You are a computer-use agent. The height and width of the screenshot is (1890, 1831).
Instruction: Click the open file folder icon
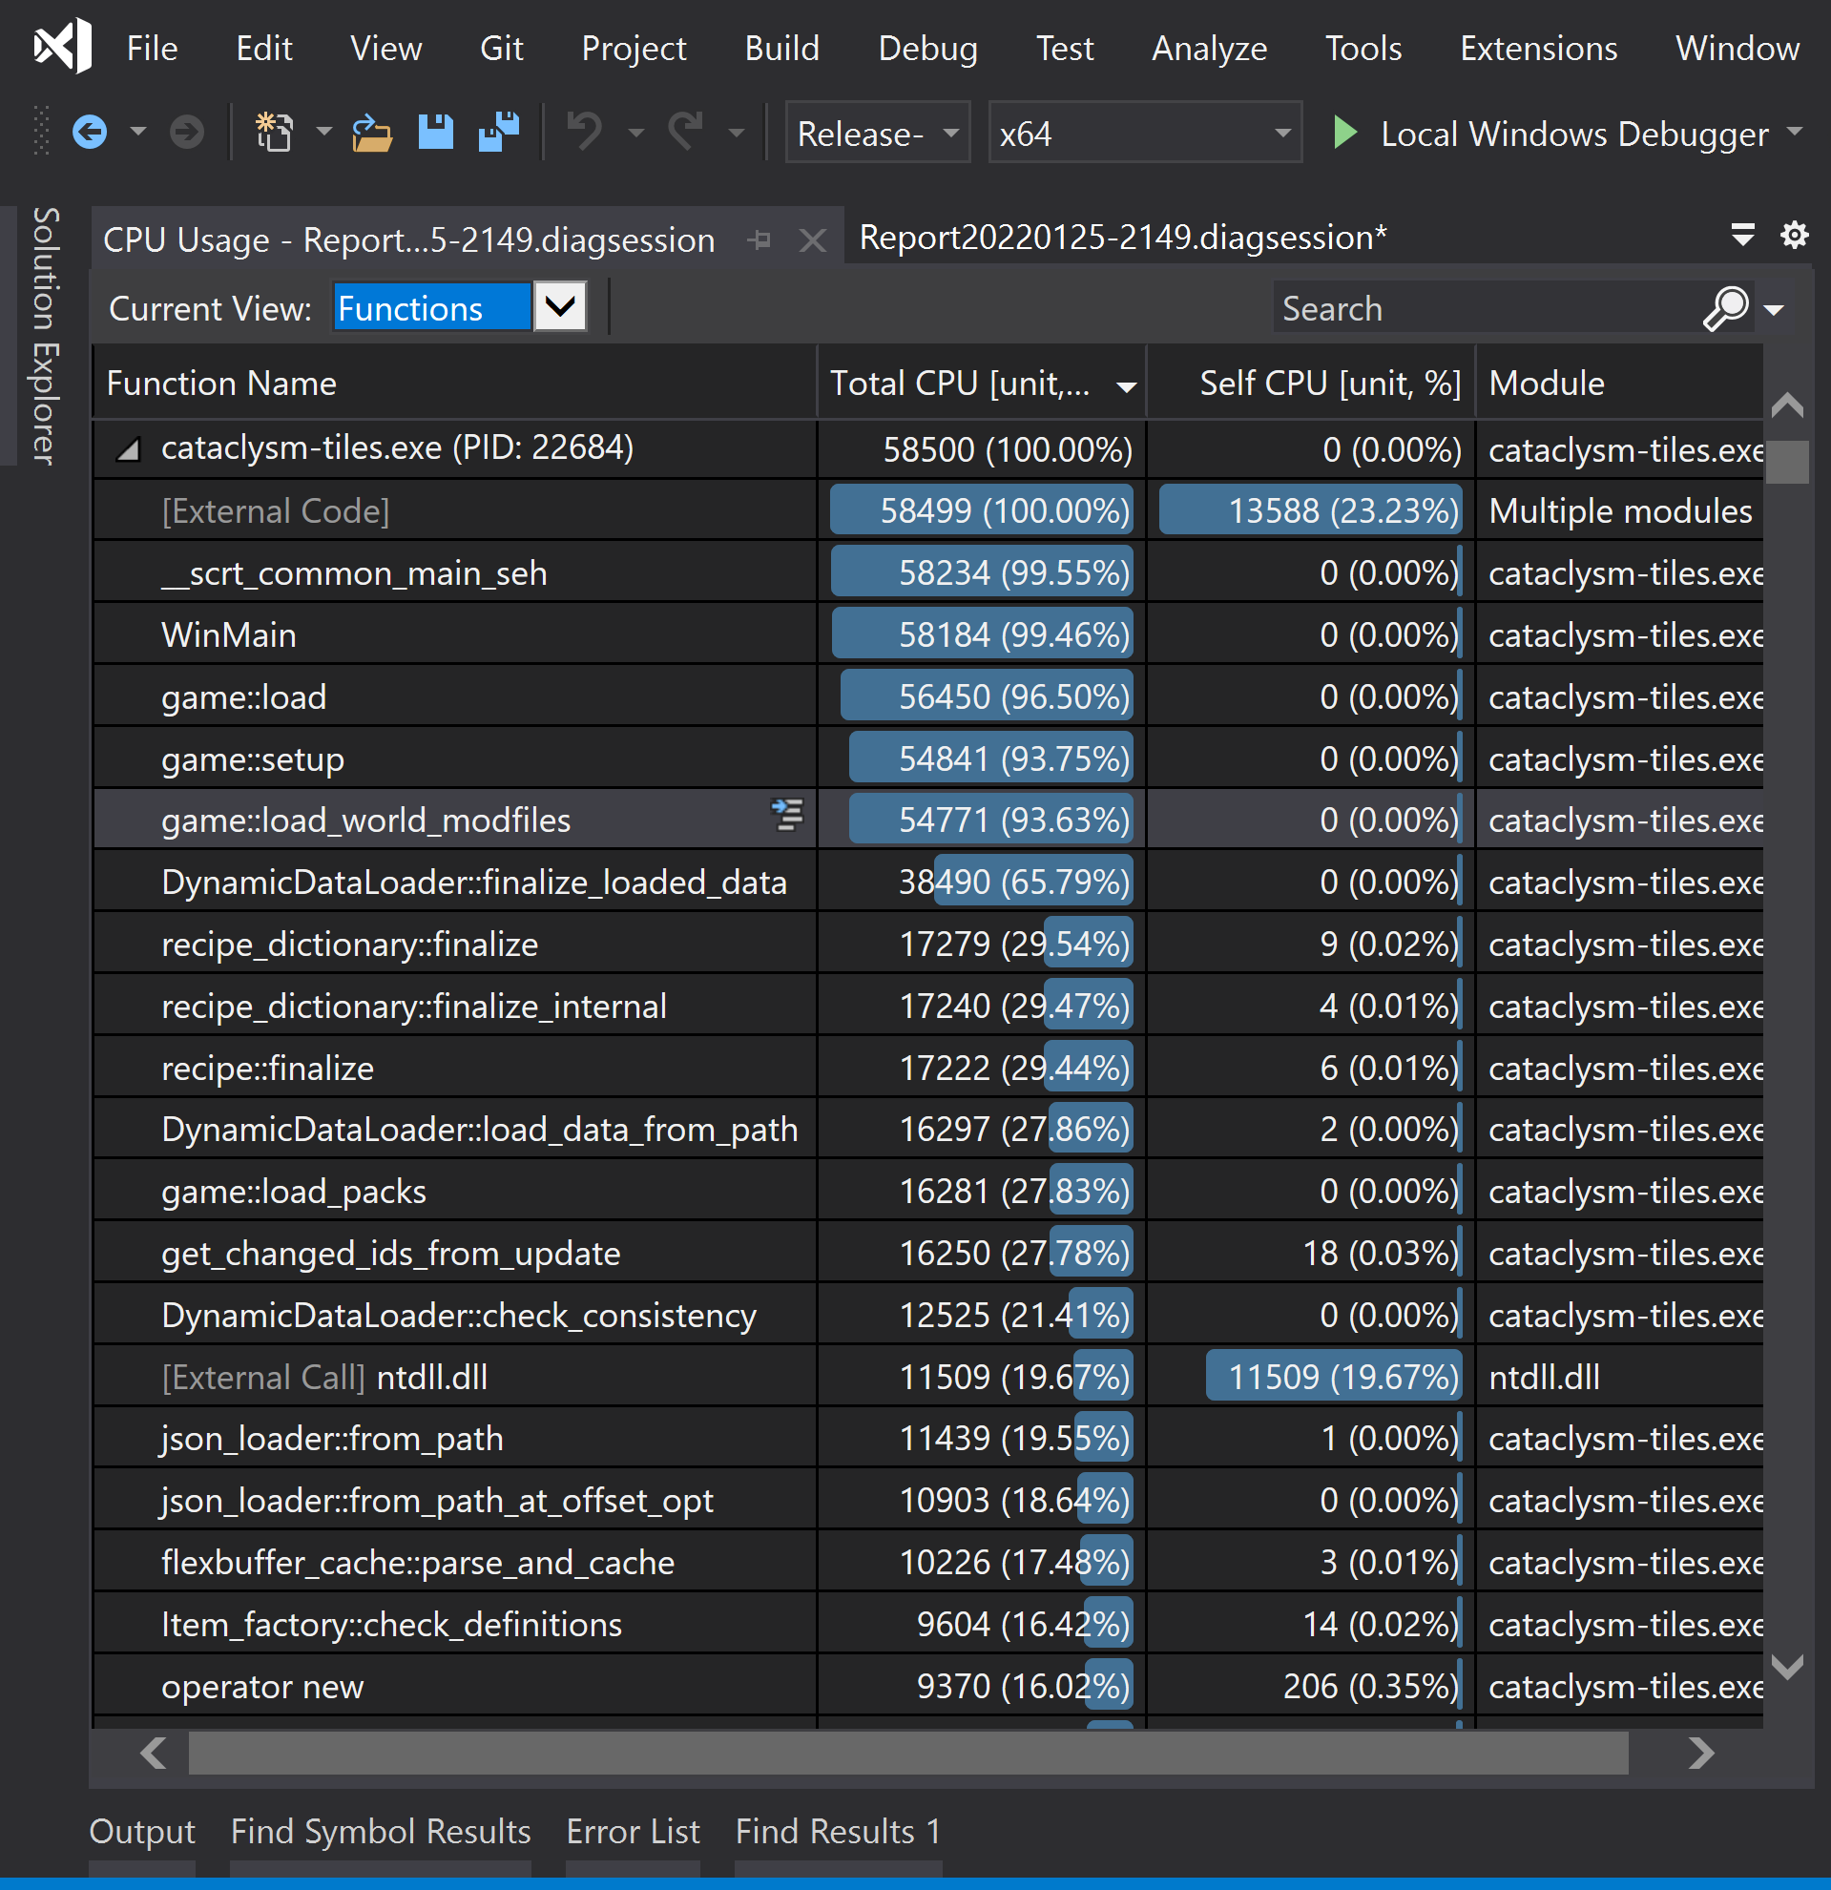[x=371, y=132]
